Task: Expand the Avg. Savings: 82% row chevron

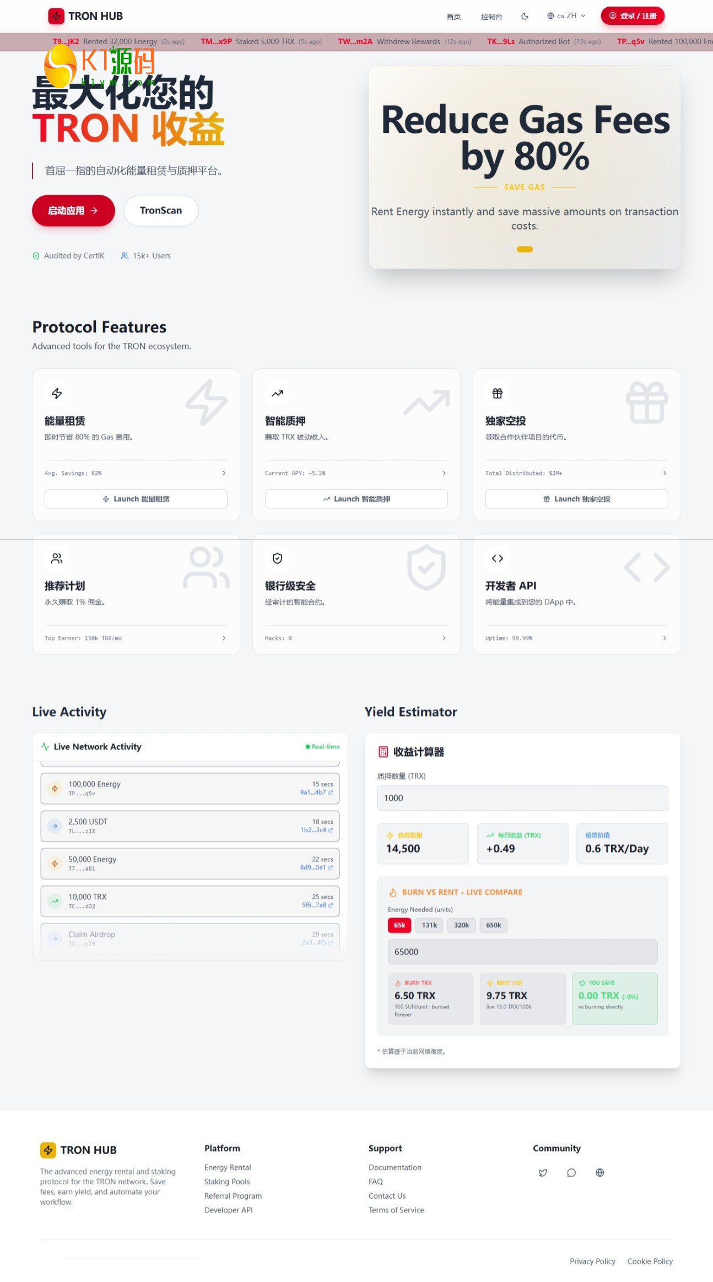Action: 224,473
